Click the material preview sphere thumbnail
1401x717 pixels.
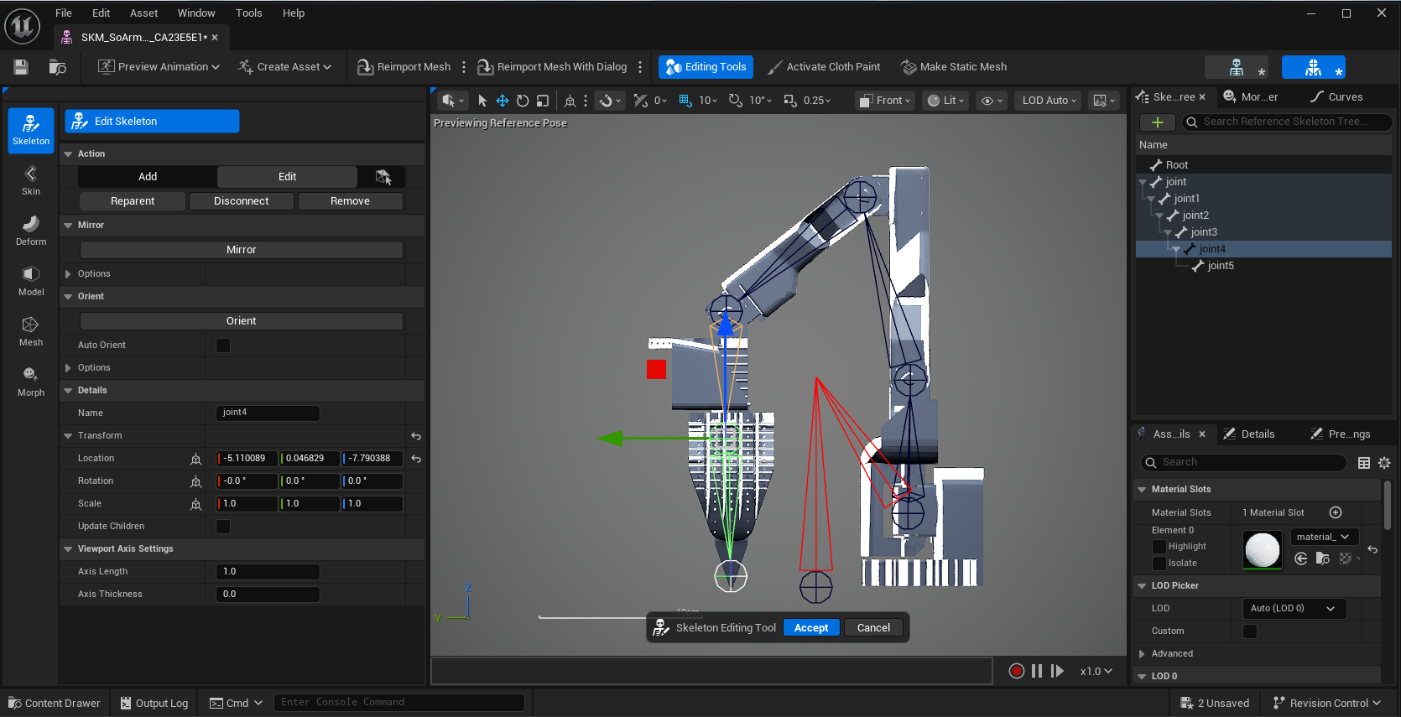tap(1262, 550)
